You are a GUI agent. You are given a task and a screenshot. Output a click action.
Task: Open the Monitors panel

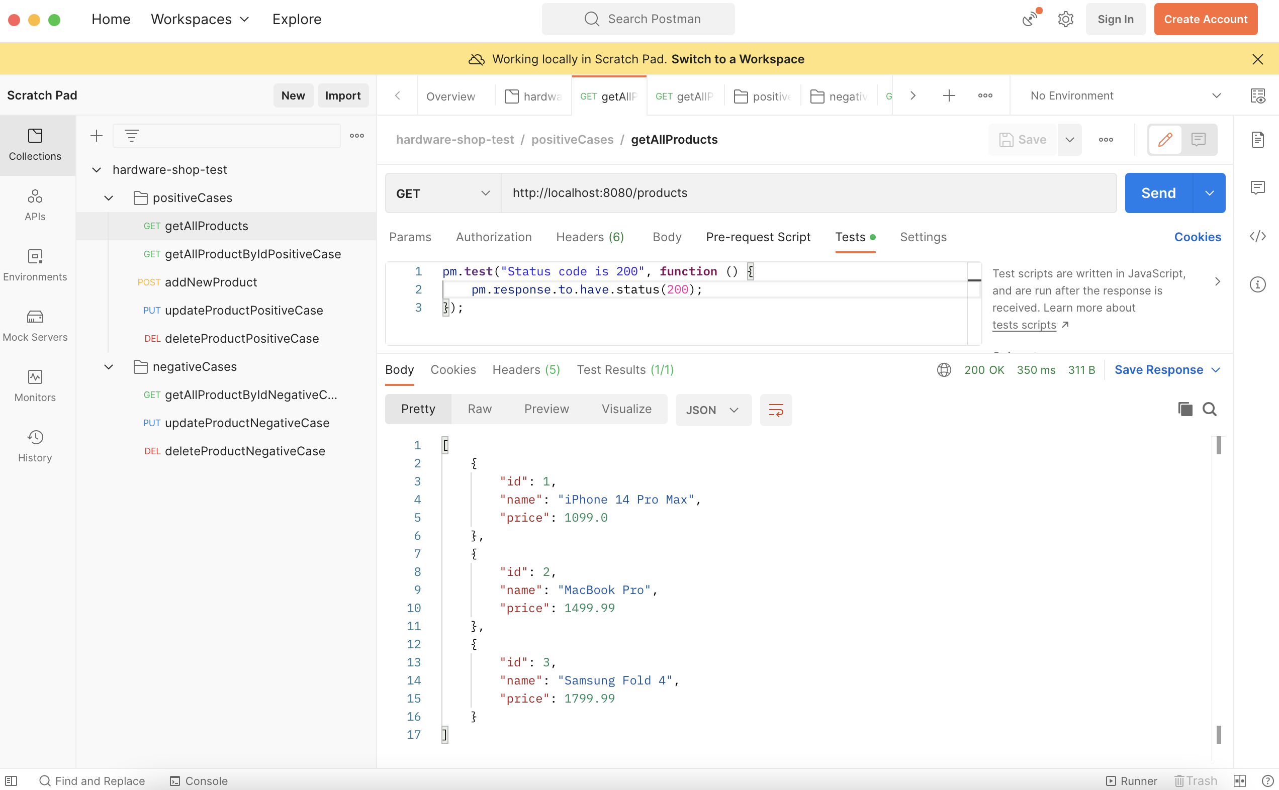[35, 384]
